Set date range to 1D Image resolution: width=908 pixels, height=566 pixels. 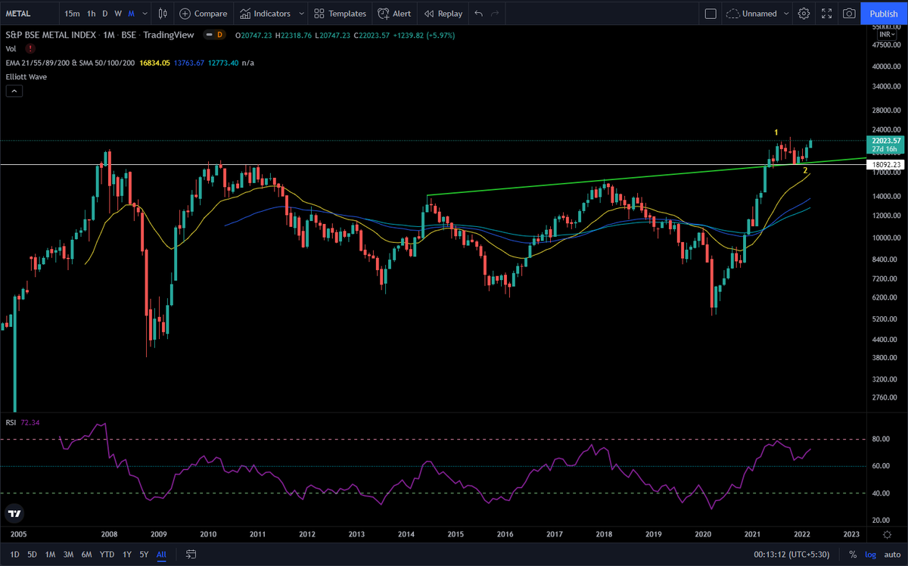pyautogui.click(x=14, y=555)
